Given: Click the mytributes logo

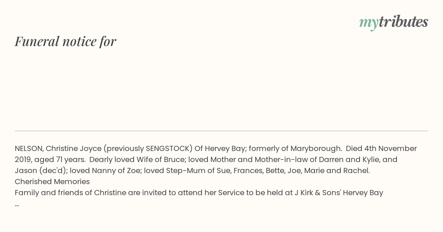Looking at the screenshot, I should [x=394, y=23].
